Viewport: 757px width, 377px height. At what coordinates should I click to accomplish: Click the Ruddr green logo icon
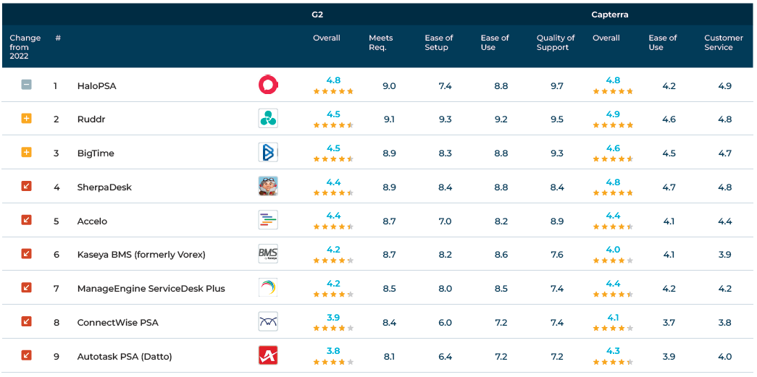[268, 119]
